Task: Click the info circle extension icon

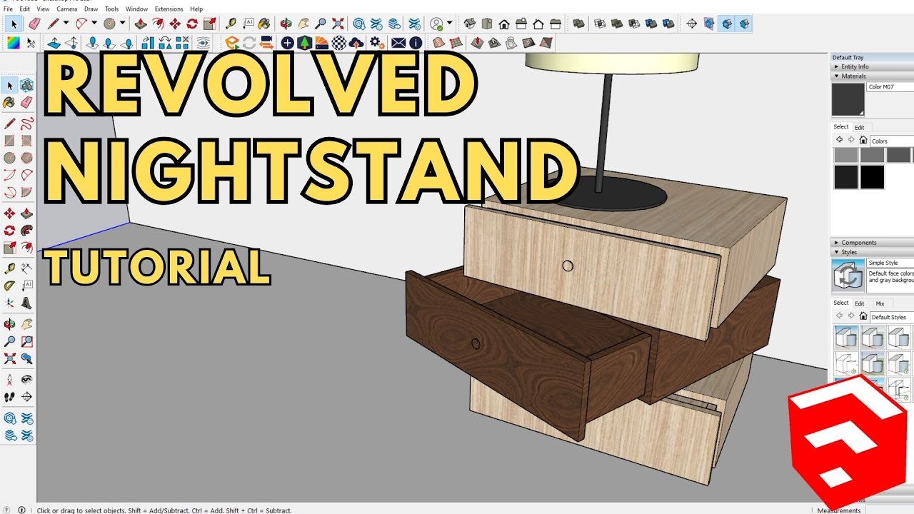Action: pyautogui.click(x=415, y=43)
